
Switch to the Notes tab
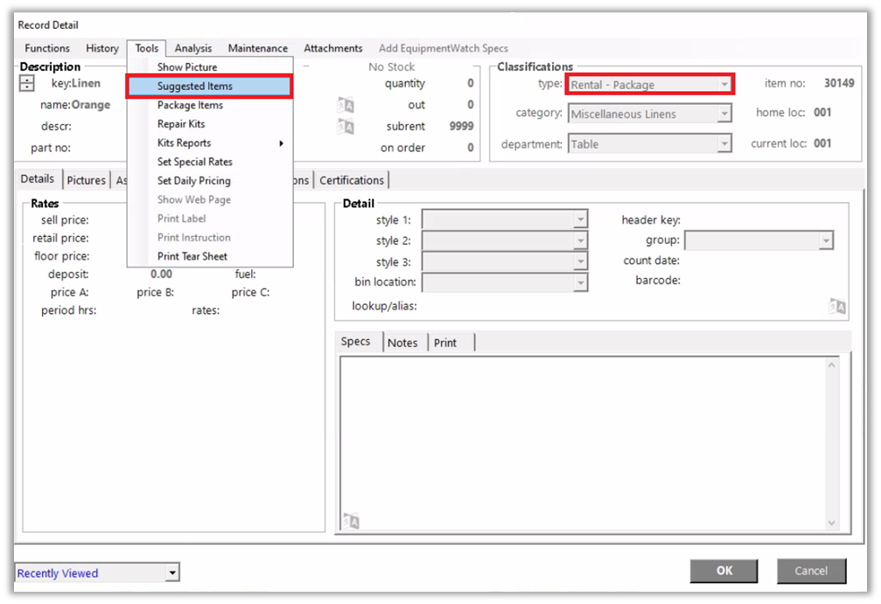[x=402, y=343]
